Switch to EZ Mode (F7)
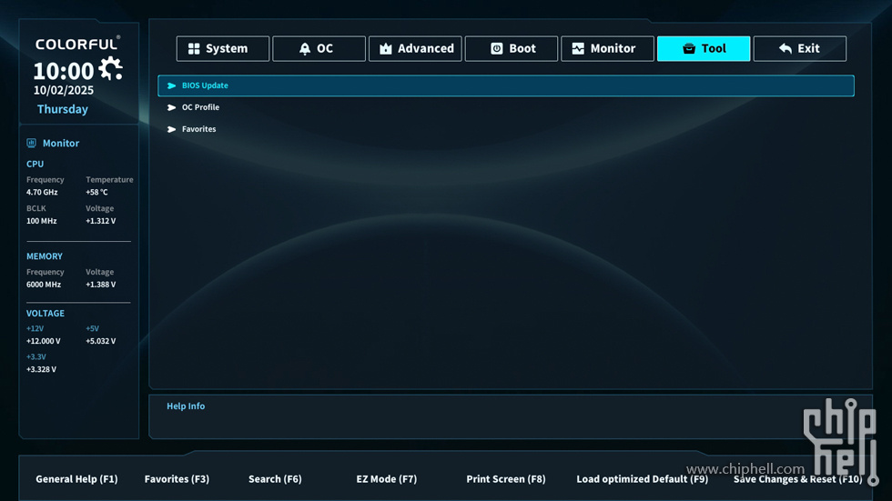892x501 pixels. point(386,479)
